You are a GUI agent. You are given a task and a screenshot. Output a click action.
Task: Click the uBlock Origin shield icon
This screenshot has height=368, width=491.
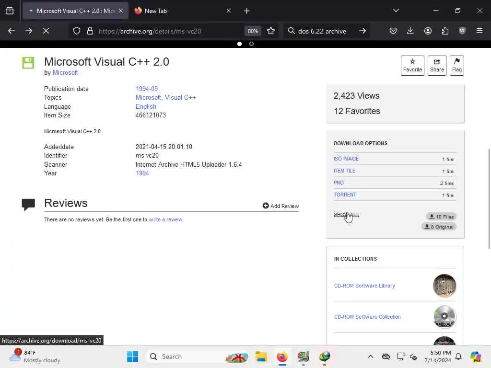462,31
